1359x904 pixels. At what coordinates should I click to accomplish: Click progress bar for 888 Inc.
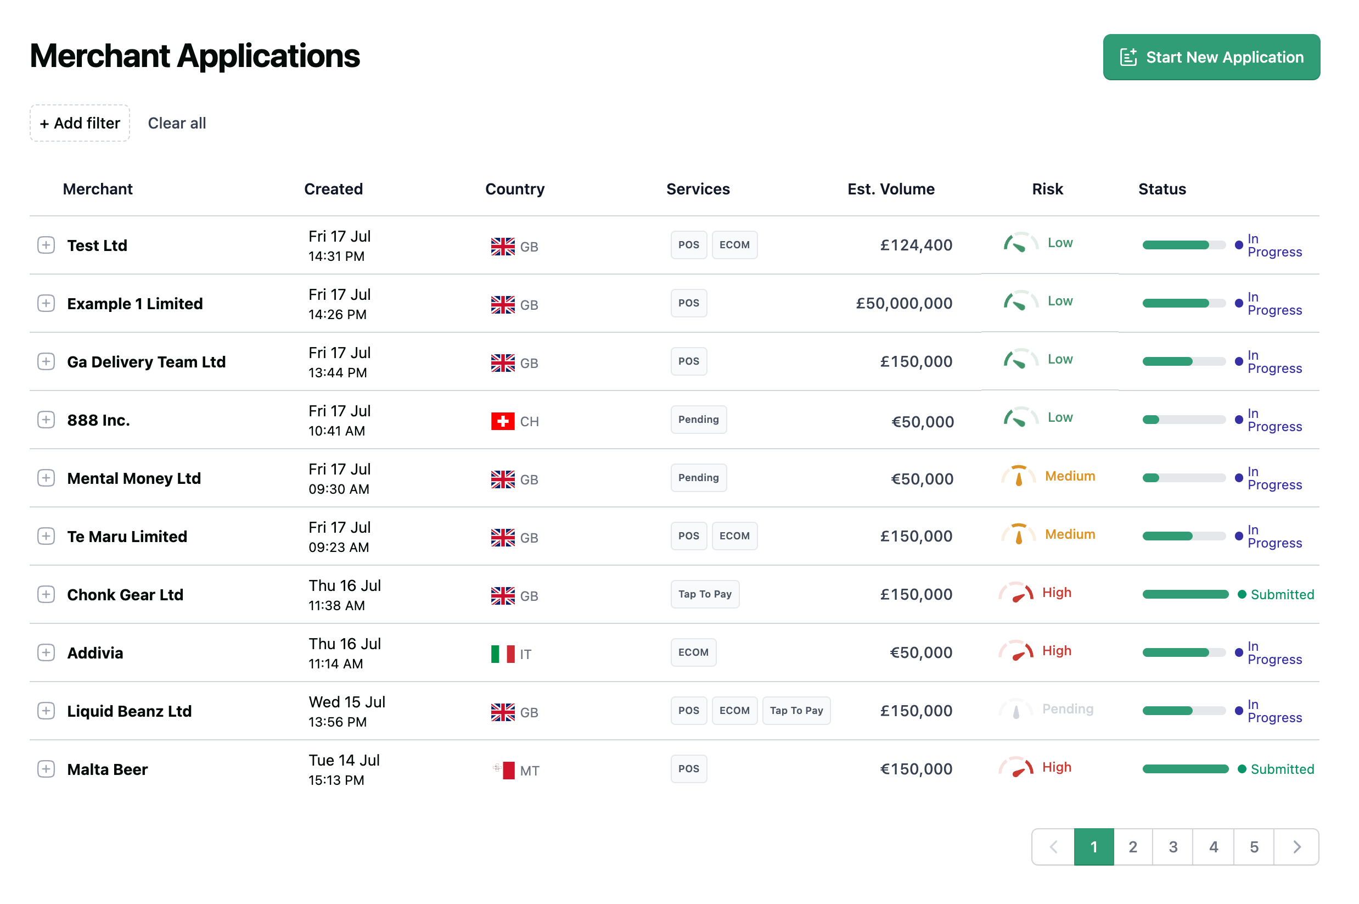1183,420
